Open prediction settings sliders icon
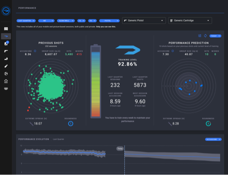 [x=200, y=36]
